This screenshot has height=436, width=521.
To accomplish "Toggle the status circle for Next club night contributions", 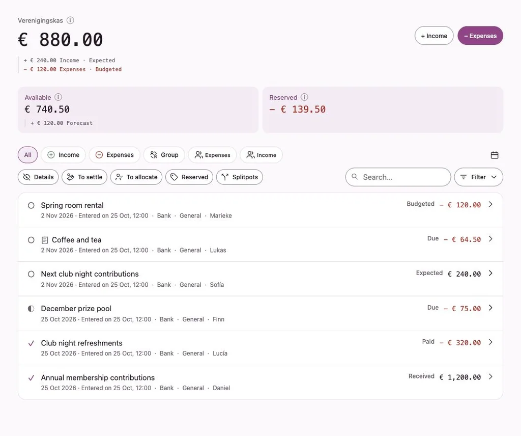I will (31, 274).
